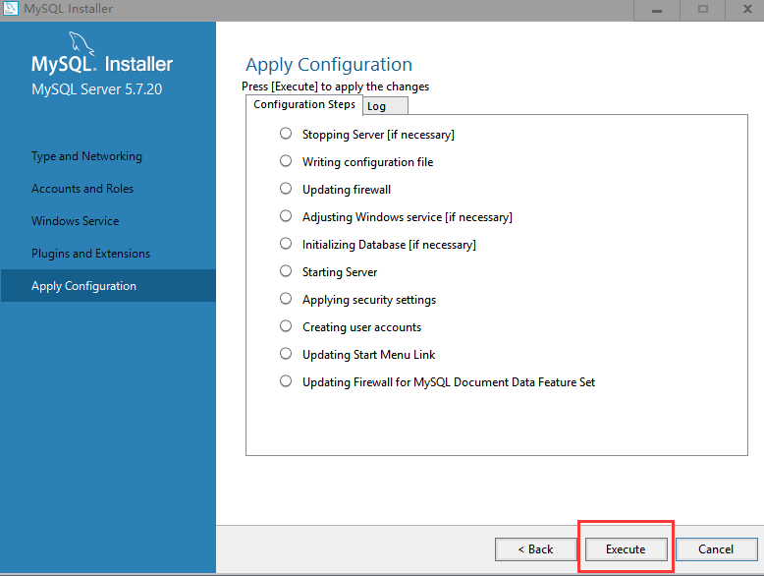Click the 'Writing configuration file' text

pos(367,162)
